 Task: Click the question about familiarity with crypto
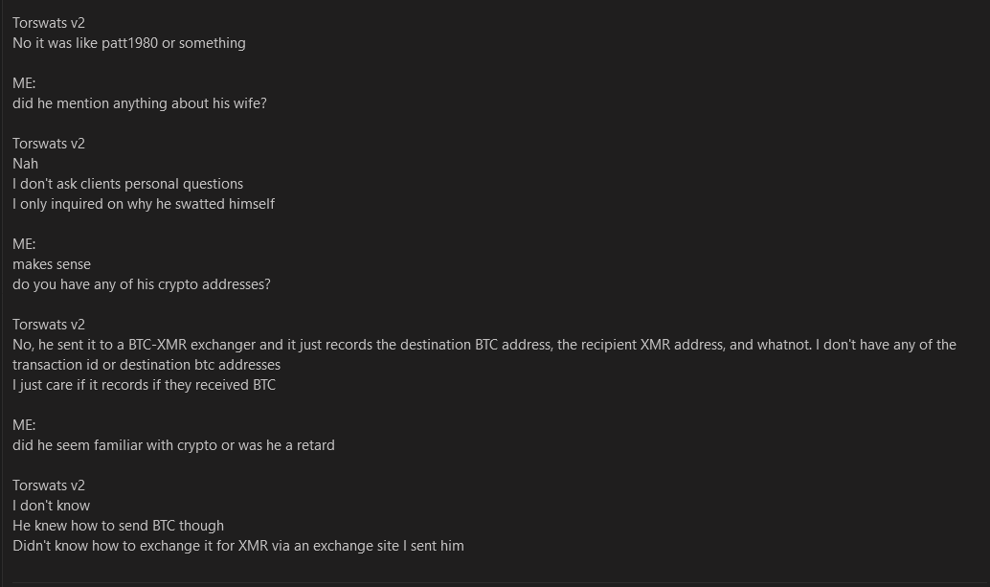(x=173, y=445)
